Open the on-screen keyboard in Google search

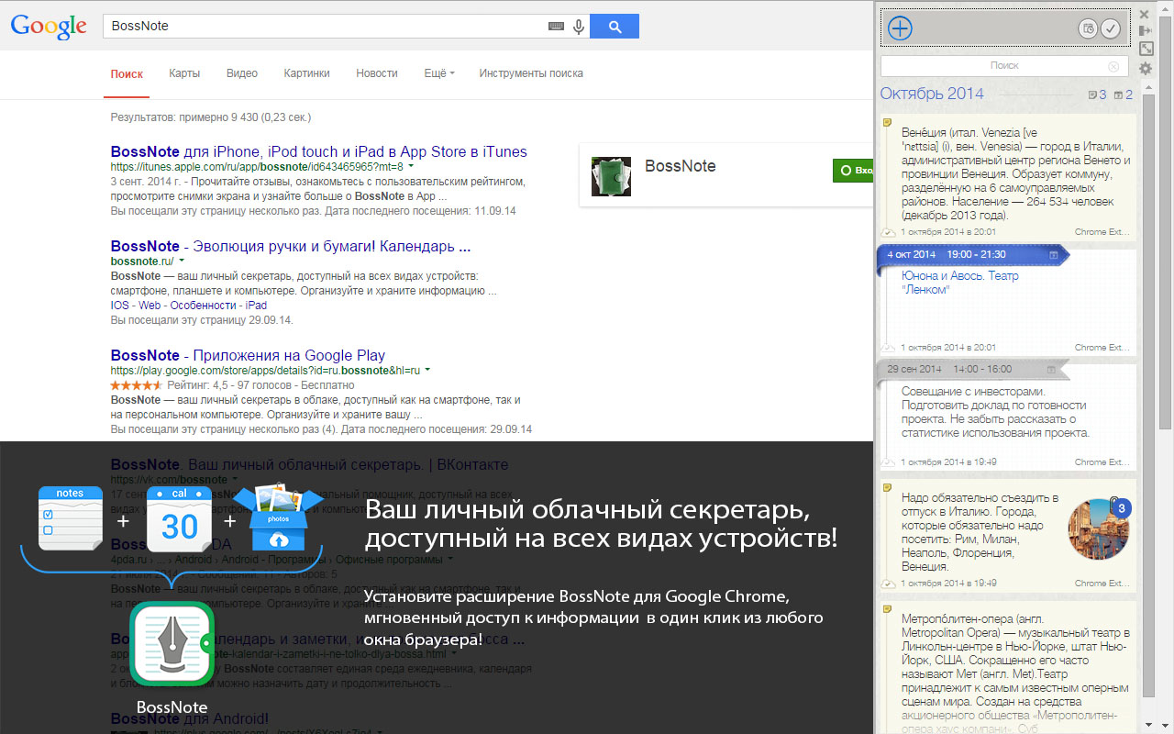[x=557, y=27]
